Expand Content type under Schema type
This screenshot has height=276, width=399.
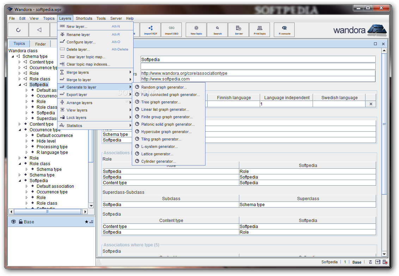(x=20, y=62)
